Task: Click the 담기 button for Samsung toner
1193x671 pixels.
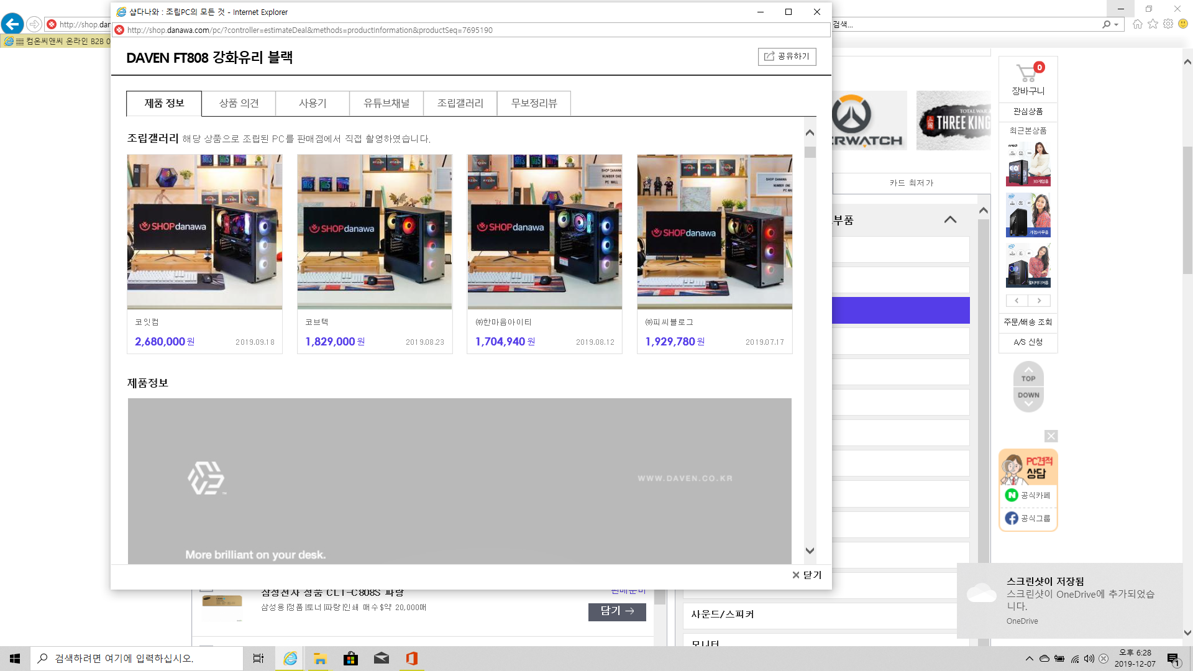Action: [x=617, y=611]
